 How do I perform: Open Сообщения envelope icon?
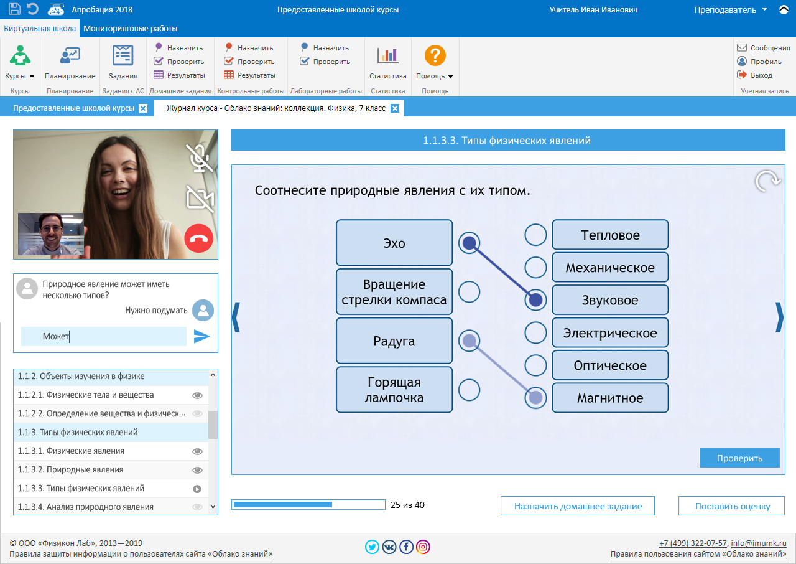(742, 48)
